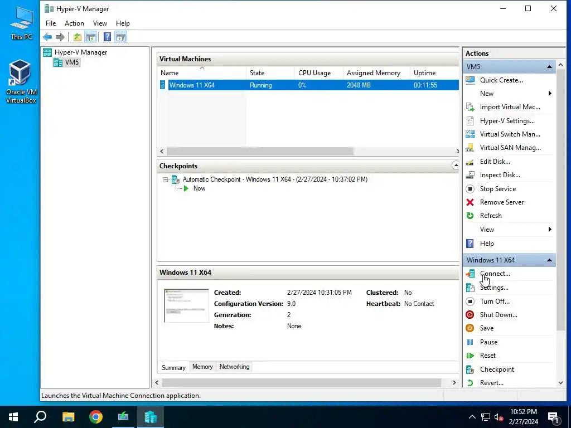Collapse the Automatic Checkpoint tree node
This screenshot has width=571, height=428.
pos(165,179)
